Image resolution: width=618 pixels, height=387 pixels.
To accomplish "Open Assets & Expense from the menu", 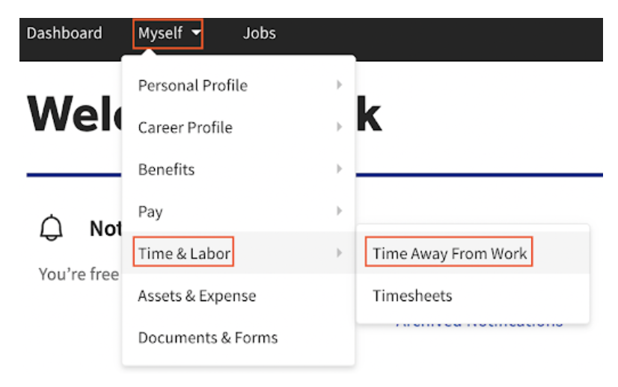I will click(x=197, y=296).
